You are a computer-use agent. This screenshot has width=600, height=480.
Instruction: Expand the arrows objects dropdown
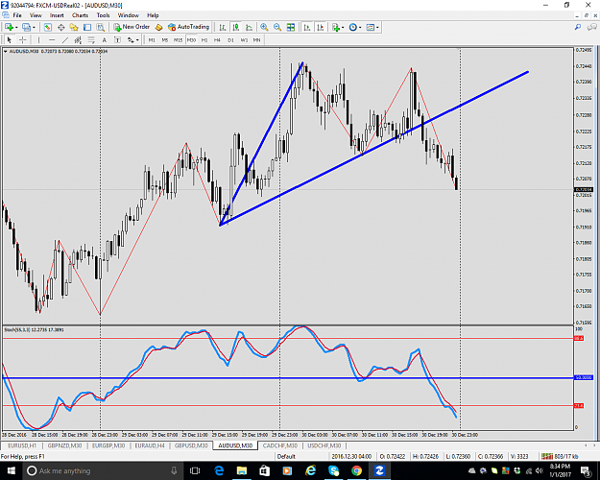click(137, 39)
